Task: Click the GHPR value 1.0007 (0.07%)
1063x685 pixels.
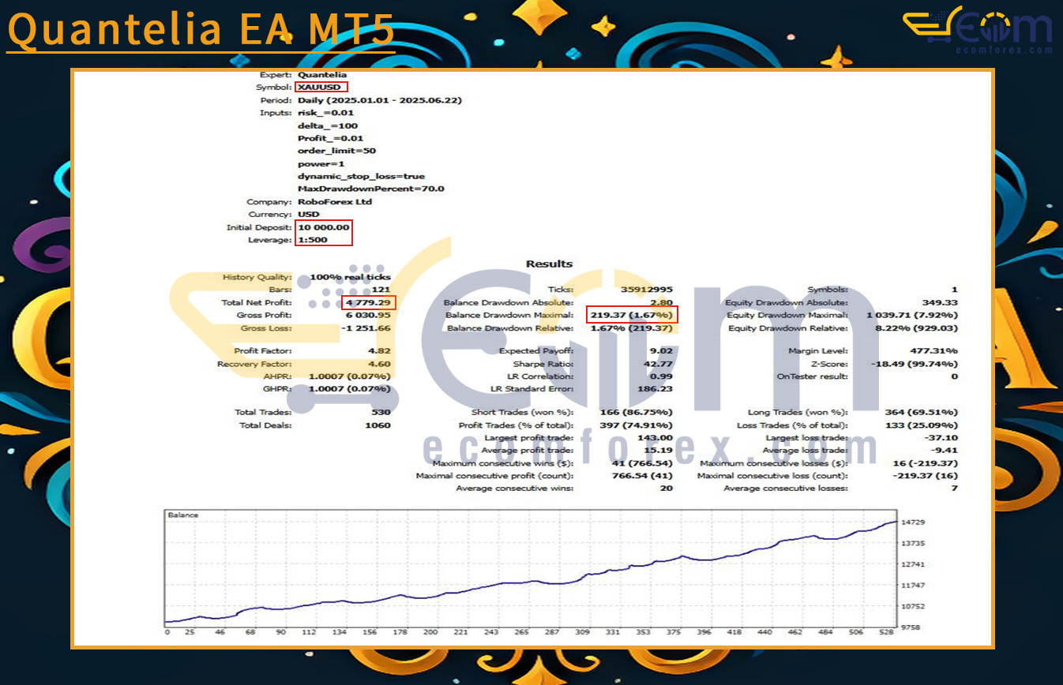Action: click(350, 389)
